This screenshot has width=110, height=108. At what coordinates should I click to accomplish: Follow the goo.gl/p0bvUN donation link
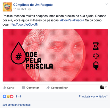click(x=24, y=25)
